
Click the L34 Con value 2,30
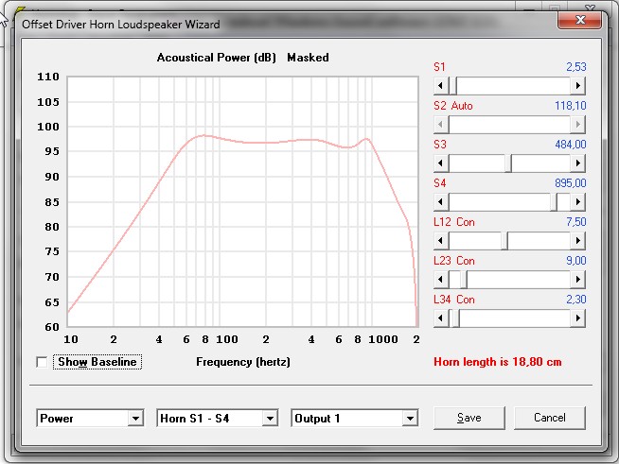pos(576,300)
